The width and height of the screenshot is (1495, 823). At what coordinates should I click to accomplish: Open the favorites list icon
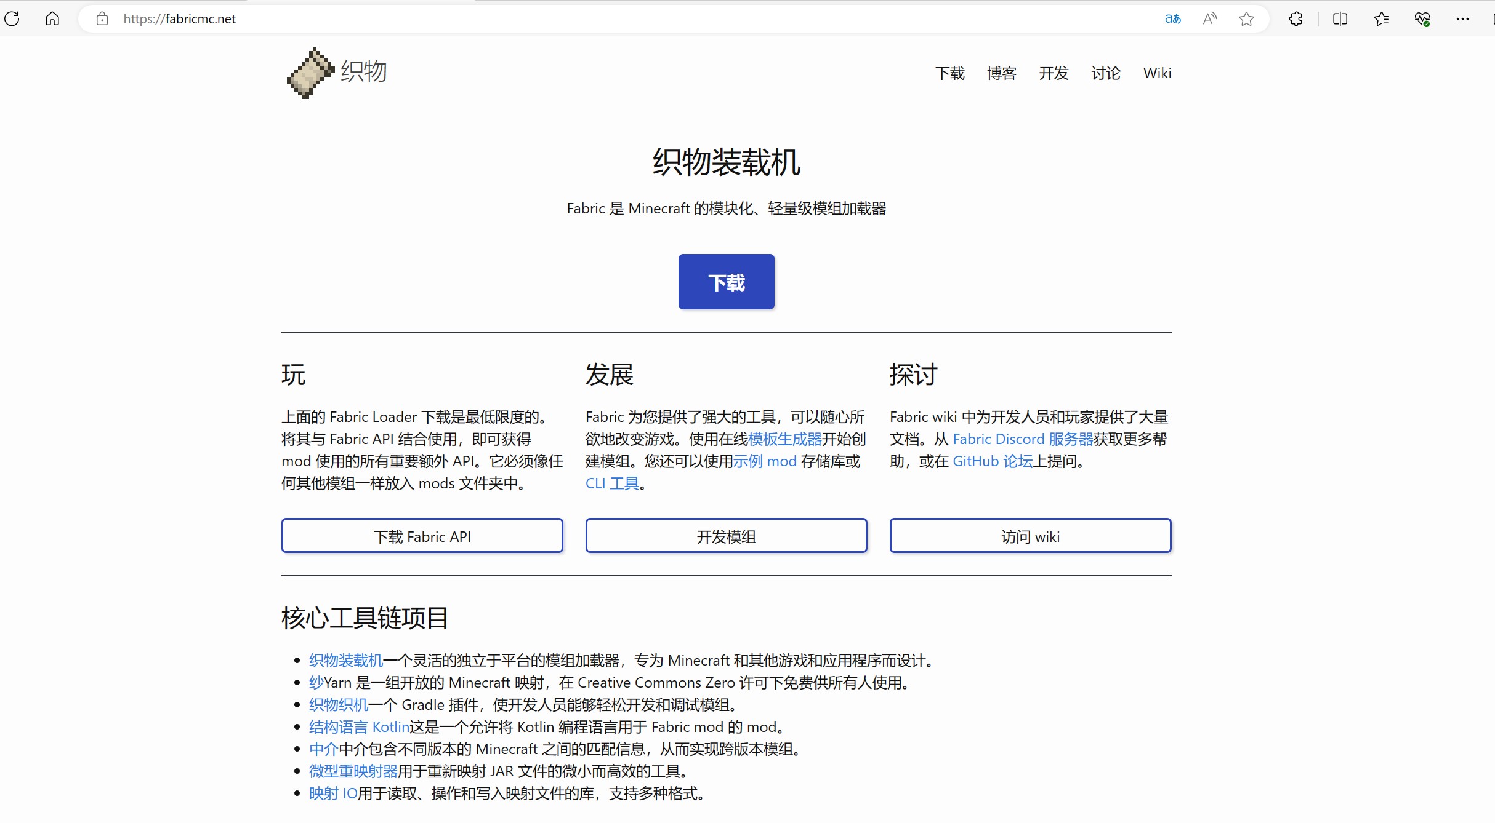1381,19
